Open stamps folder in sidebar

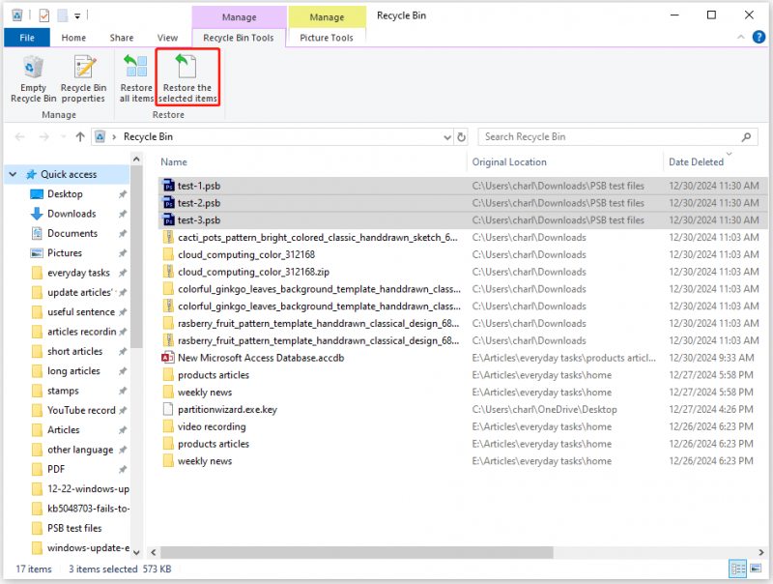pos(63,391)
